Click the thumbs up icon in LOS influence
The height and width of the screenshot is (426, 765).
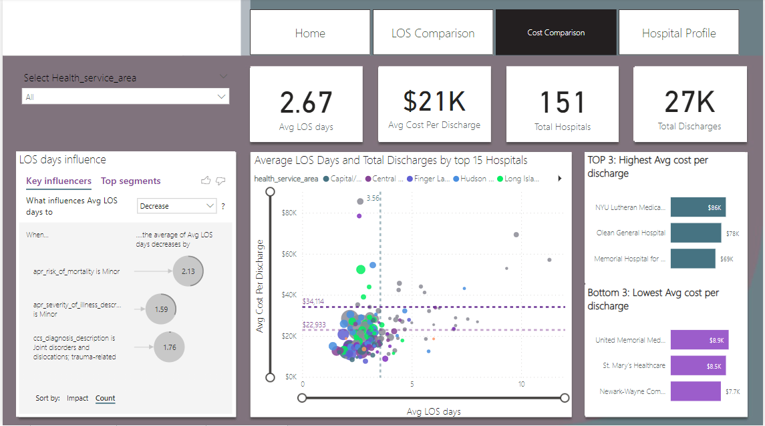coord(206,181)
